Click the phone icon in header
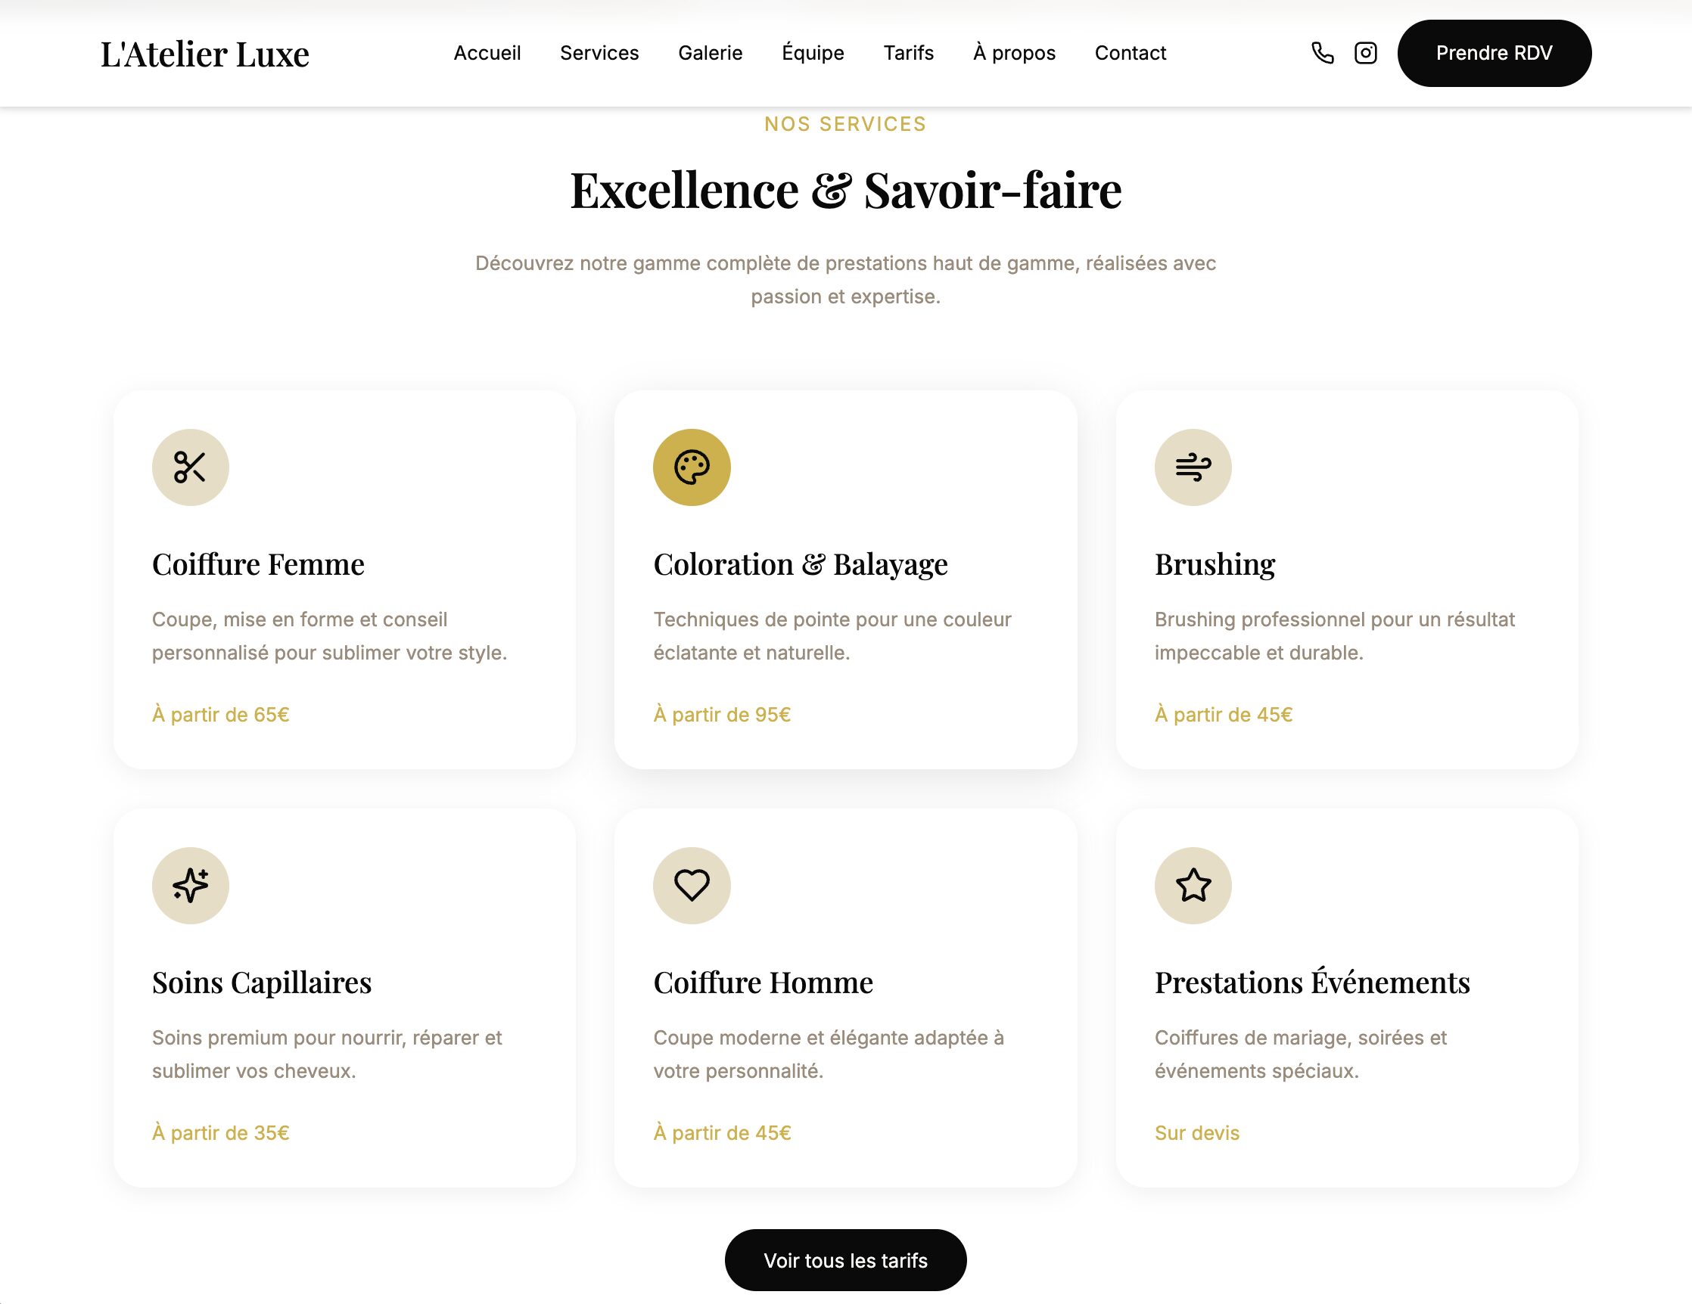Viewport: 1692px width, 1304px height. pos(1322,53)
